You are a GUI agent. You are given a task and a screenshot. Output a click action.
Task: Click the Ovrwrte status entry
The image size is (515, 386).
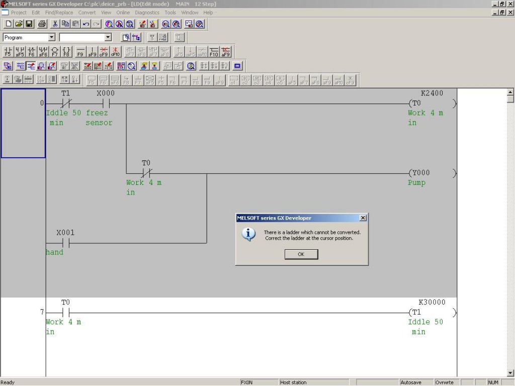447,382
